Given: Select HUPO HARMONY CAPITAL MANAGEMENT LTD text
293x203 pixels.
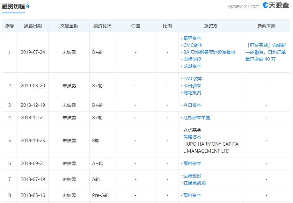Looking at the screenshot, I should point(211,147).
